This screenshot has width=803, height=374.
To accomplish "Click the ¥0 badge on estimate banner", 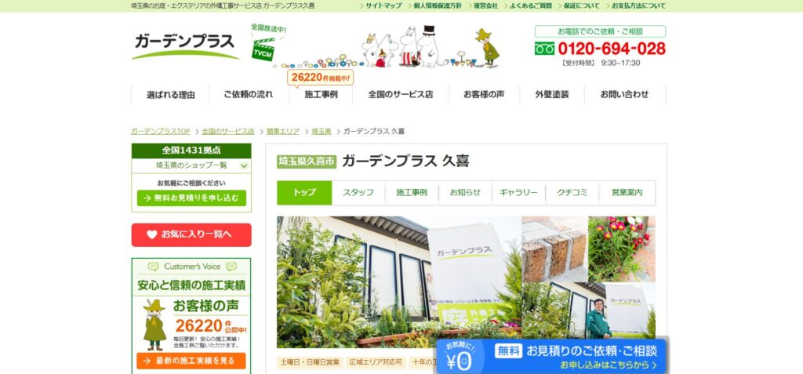I will point(459,358).
